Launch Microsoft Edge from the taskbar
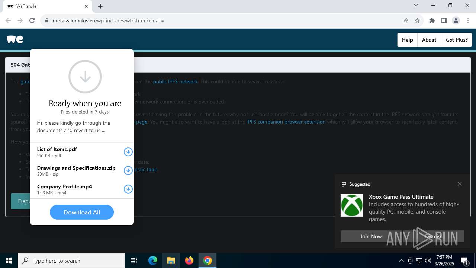Image resolution: width=476 pixels, height=268 pixels. pos(153,261)
